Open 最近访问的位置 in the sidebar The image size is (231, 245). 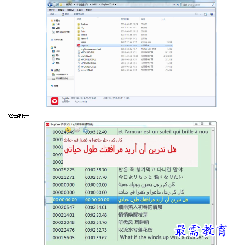(x=61, y=32)
